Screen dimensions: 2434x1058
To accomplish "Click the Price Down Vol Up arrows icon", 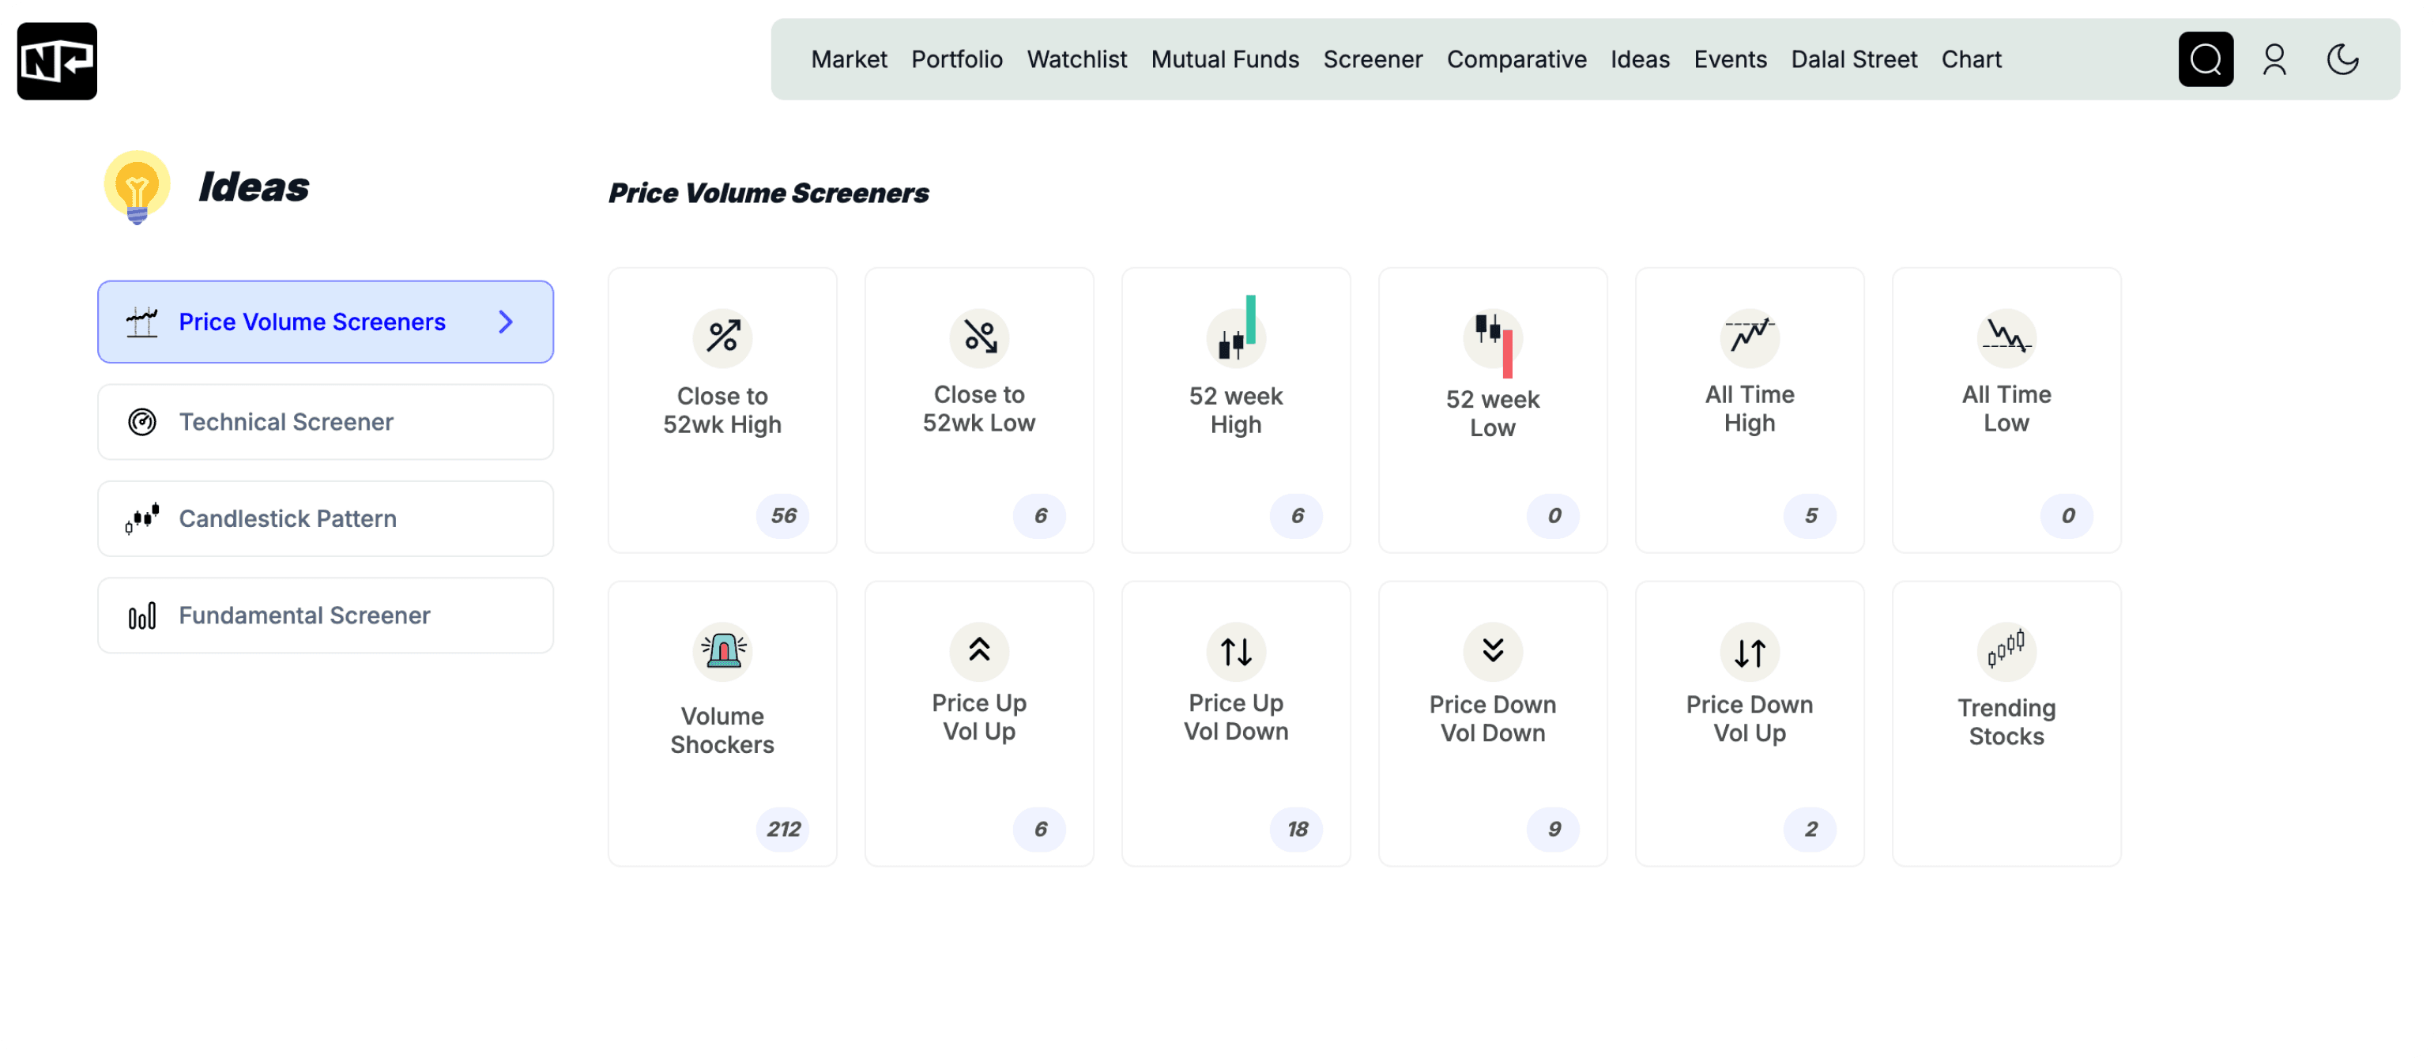I will [1749, 651].
